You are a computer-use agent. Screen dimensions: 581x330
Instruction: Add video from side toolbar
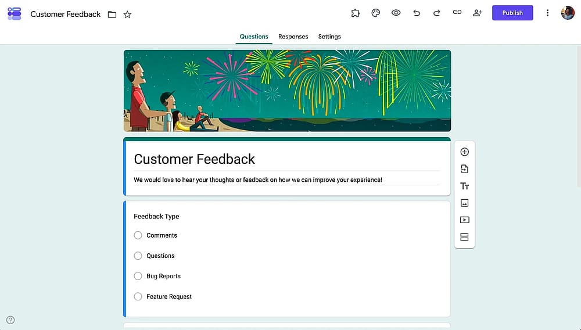tap(464, 220)
